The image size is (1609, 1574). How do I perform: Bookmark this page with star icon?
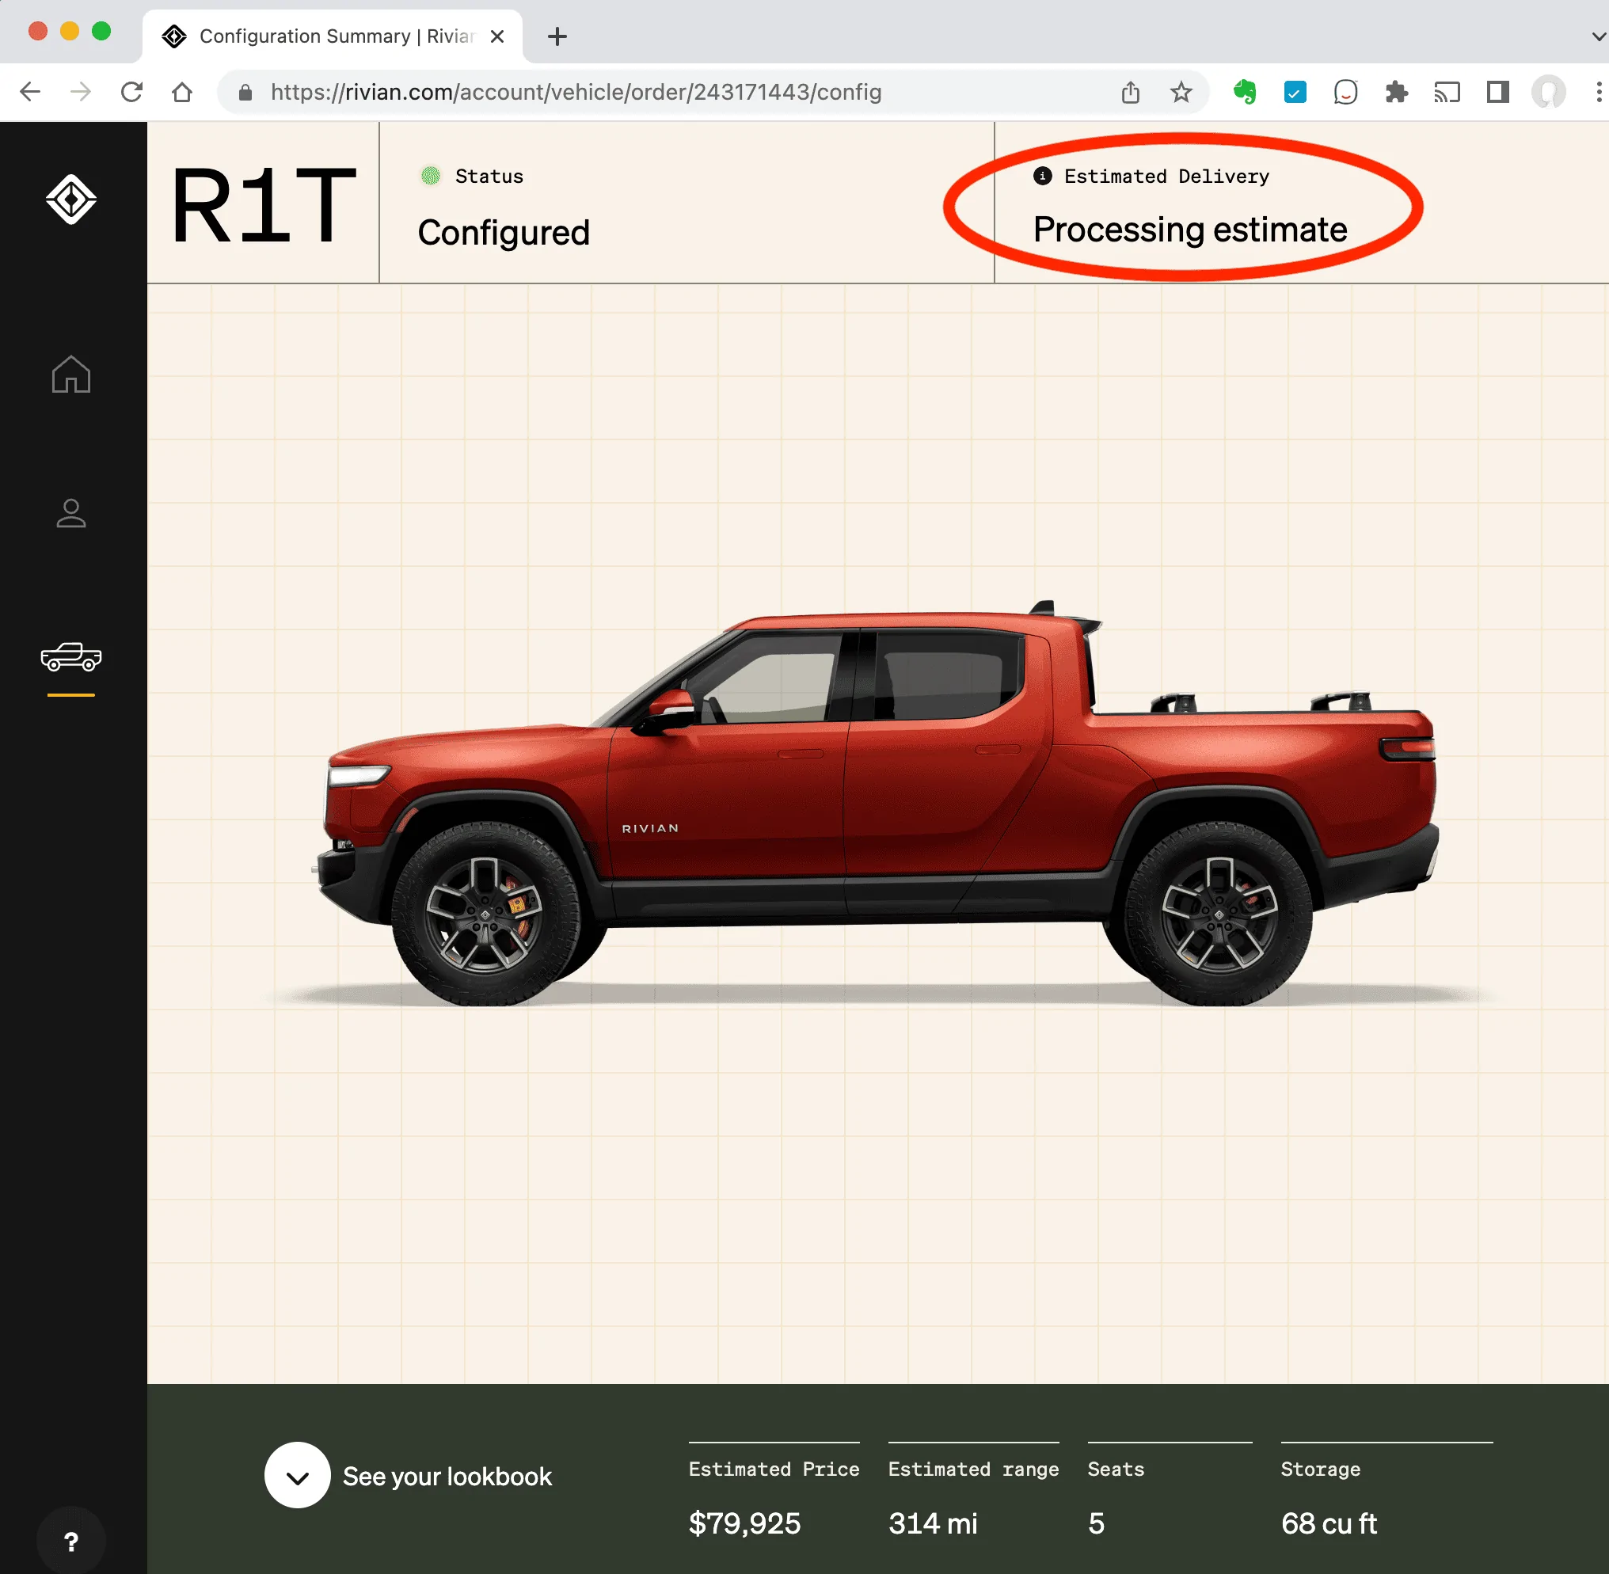1181,92
